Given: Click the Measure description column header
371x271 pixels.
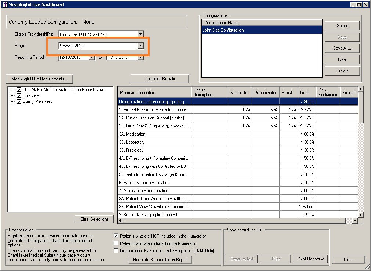Looking at the screenshot, I should click(154, 92).
